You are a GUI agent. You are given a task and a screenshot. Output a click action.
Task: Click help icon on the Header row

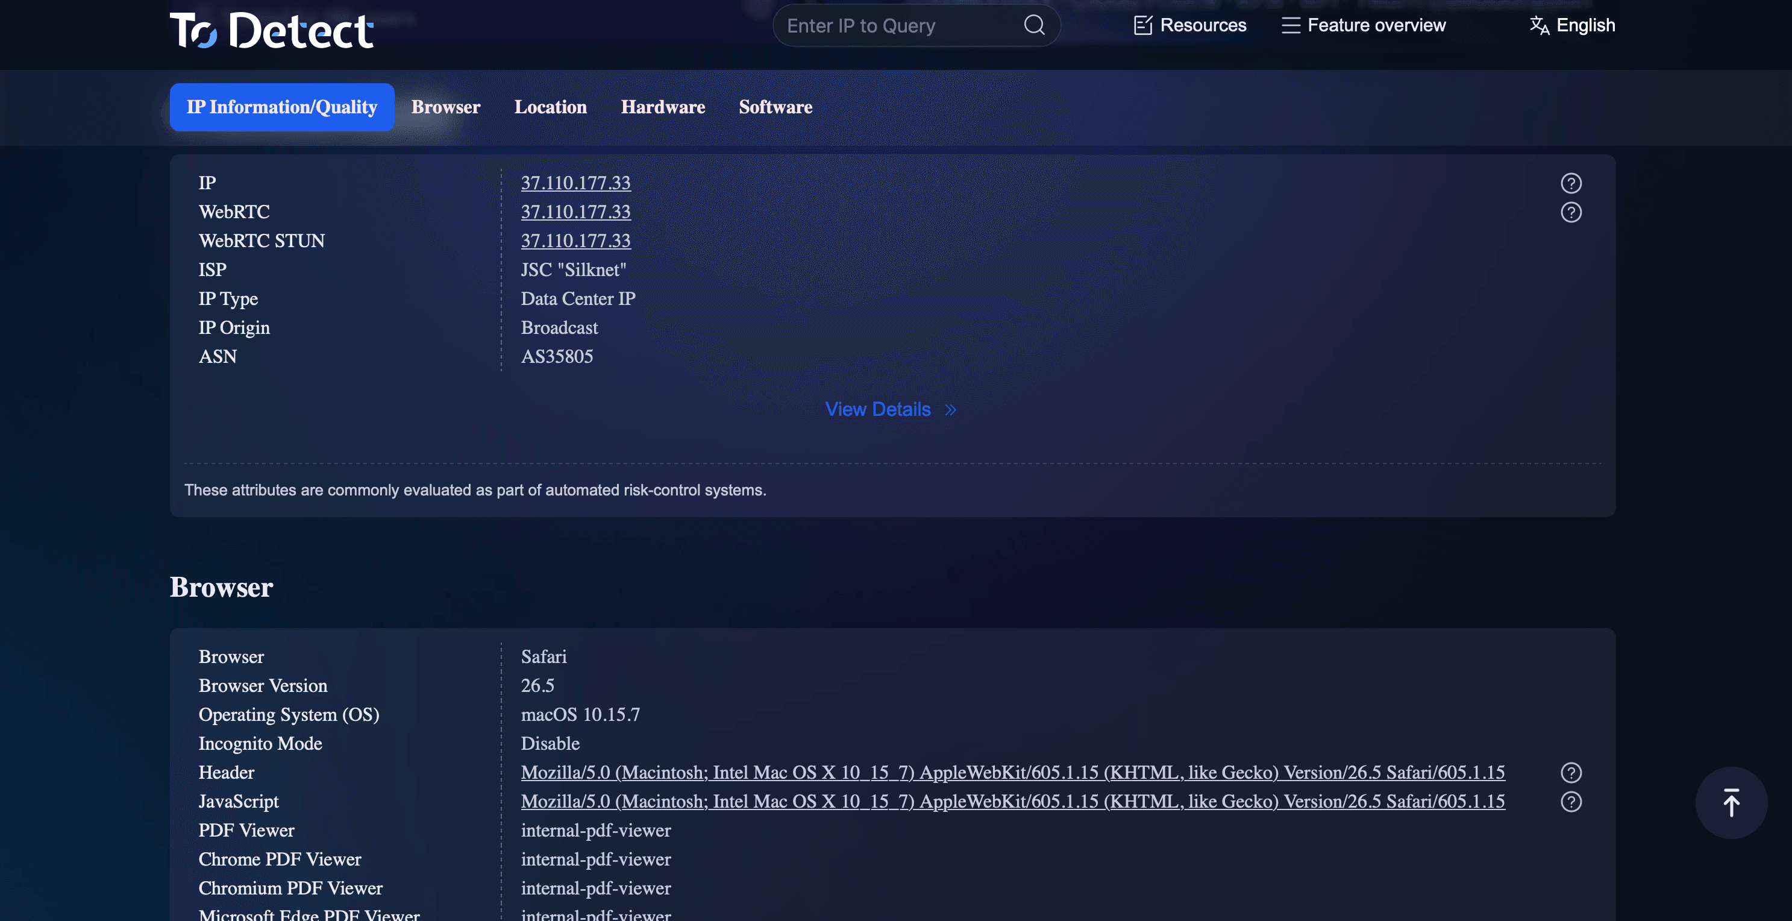pos(1571,773)
